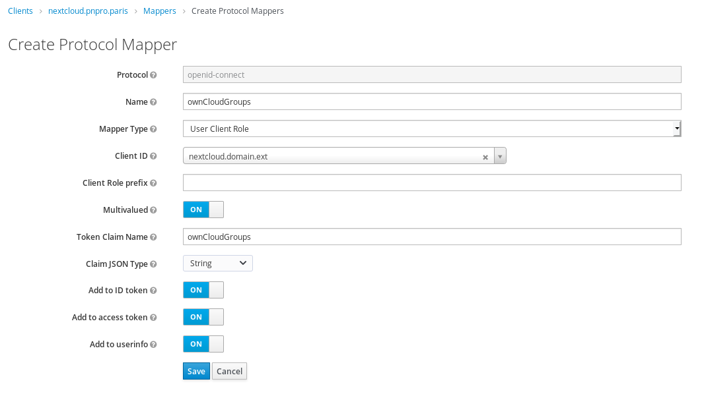Open Claim JSON Type help tooltip
Viewport: 706px width, 398px height.
click(155, 264)
